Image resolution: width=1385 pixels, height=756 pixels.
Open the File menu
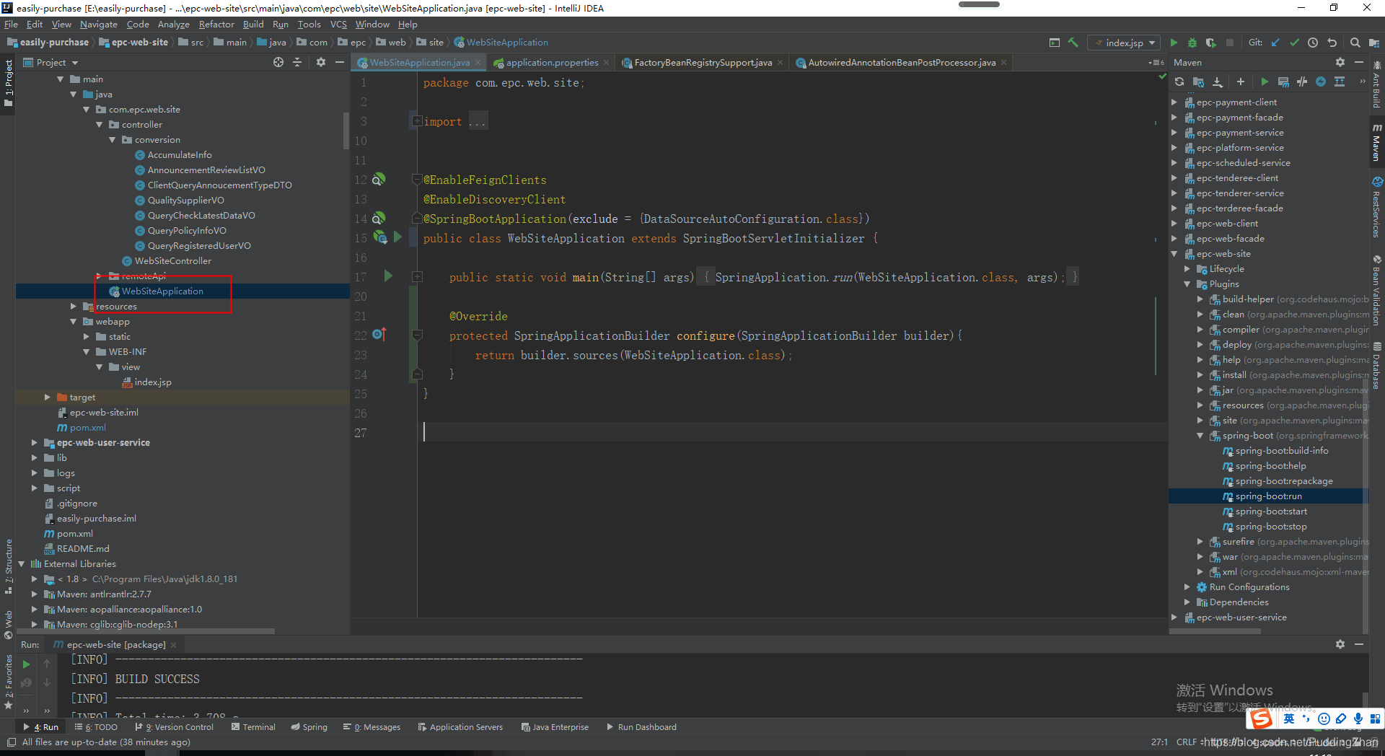click(11, 24)
